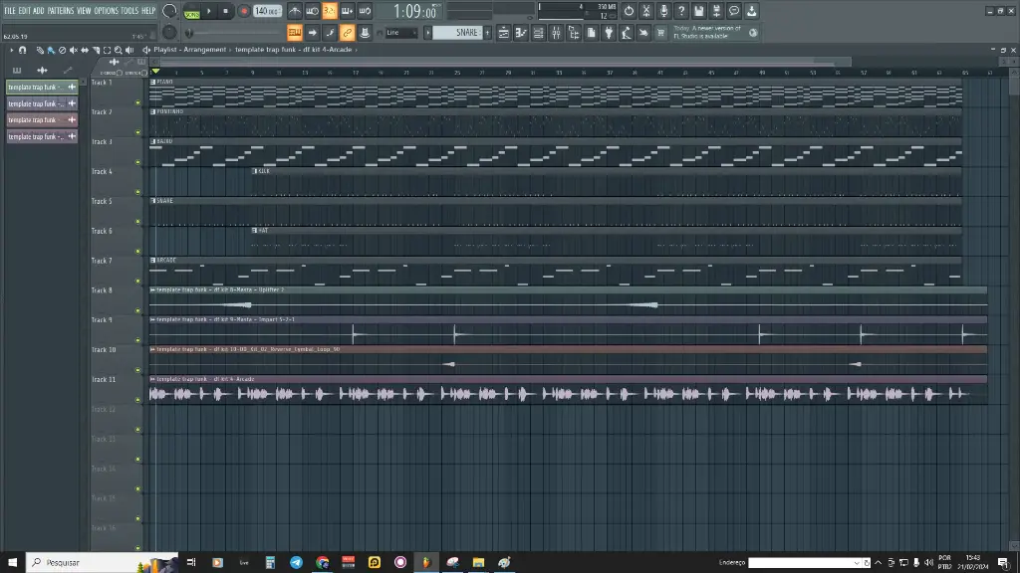
Task: Open the snap Line dropdown
Action: (x=400, y=33)
